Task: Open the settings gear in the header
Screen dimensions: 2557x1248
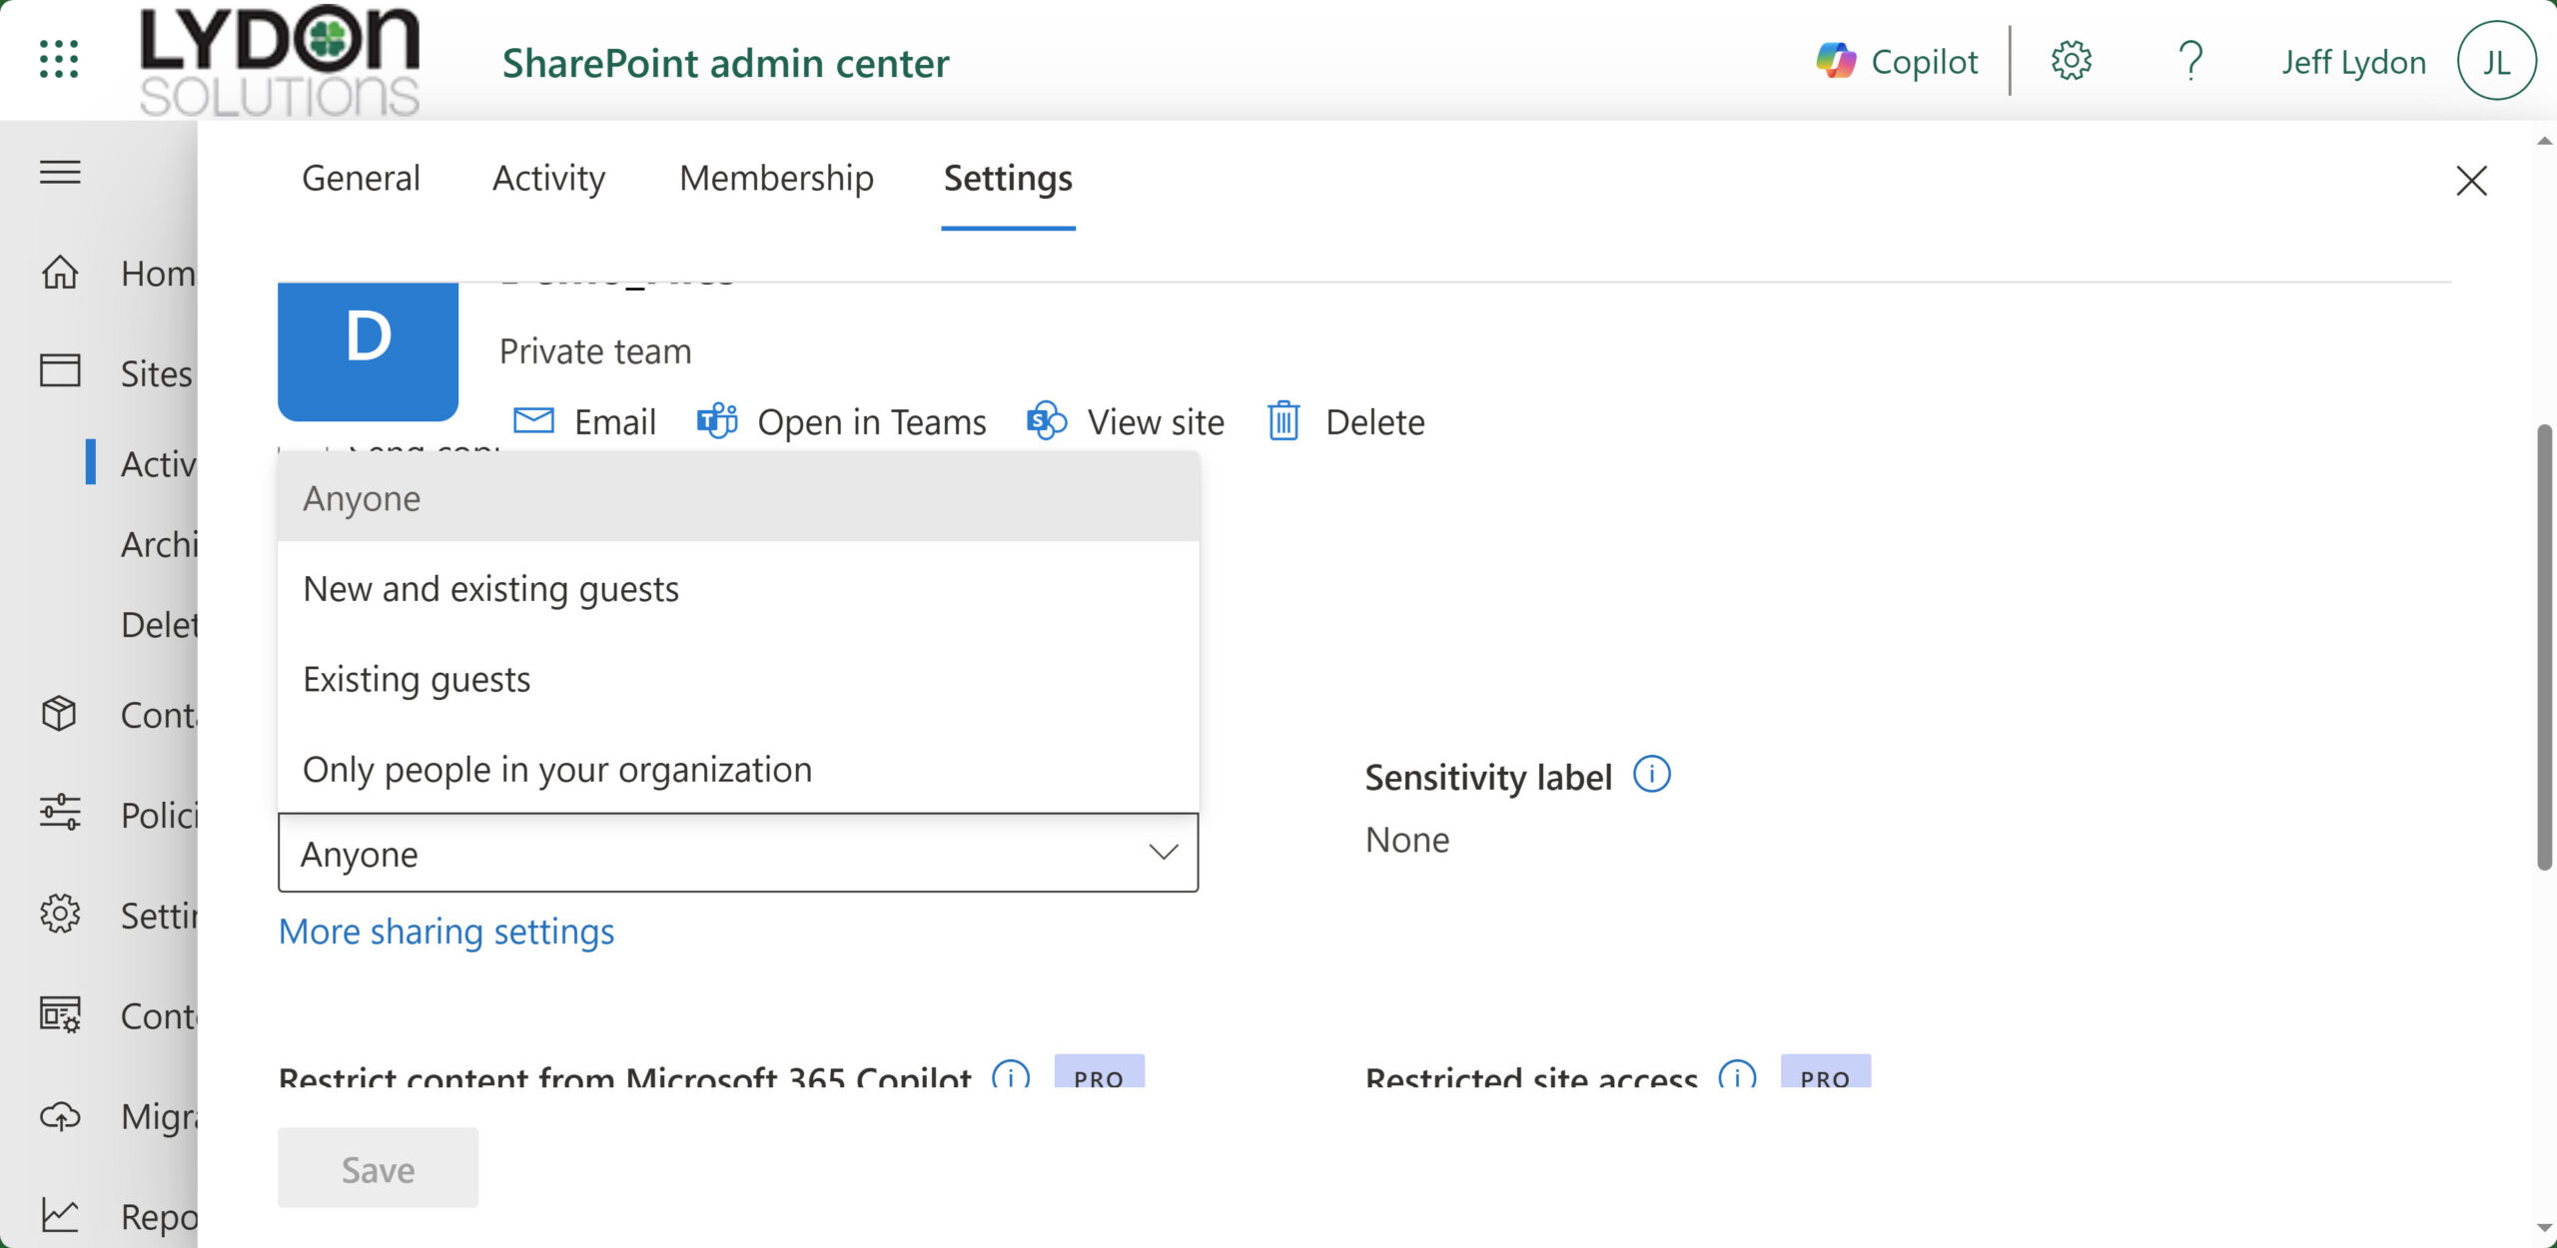Action: 2072,61
